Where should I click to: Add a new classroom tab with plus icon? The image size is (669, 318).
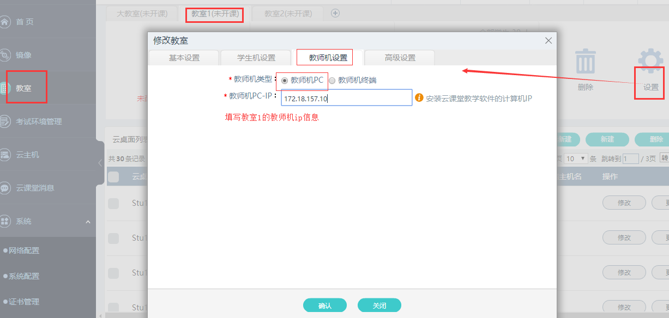point(335,13)
